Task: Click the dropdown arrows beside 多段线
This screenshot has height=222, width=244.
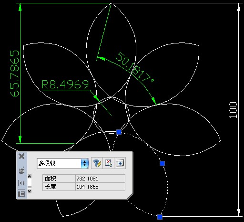Action: (x=84, y=163)
